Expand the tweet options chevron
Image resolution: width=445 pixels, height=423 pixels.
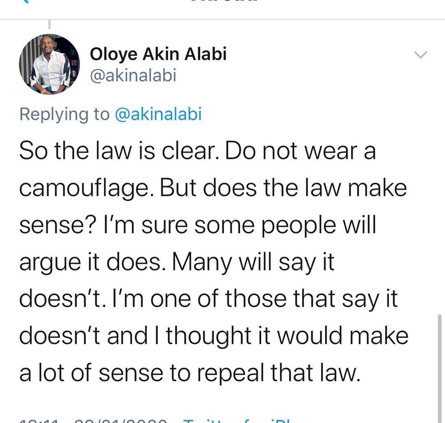pos(420,54)
